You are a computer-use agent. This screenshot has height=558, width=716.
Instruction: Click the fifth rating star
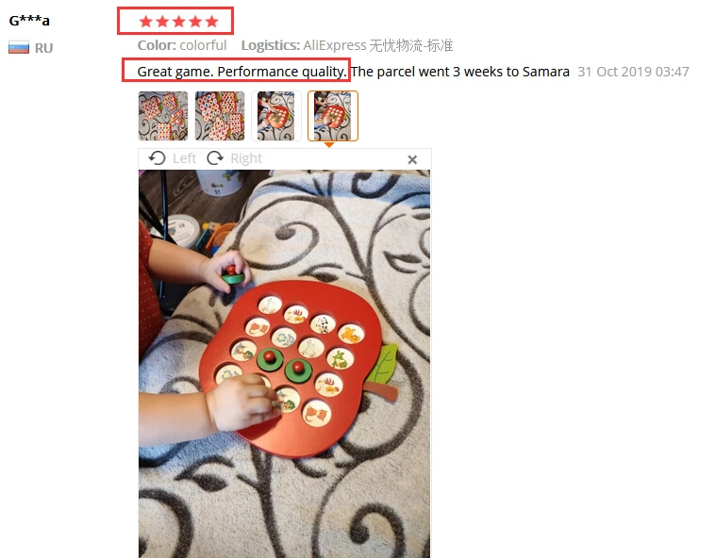click(x=211, y=22)
